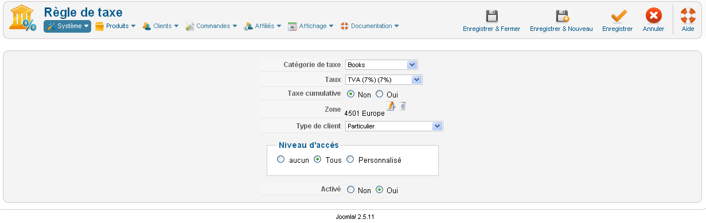The width and height of the screenshot is (706, 223).
Task: Click the Enregistrer & Nouveau floppy icon
Action: (561, 15)
